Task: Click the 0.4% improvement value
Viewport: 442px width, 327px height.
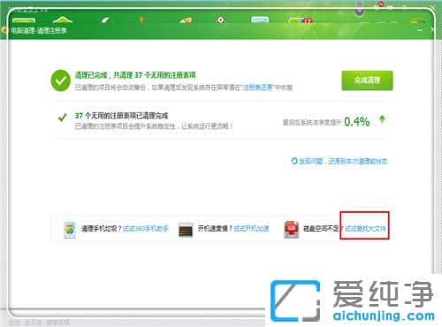Action: [357, 121]
